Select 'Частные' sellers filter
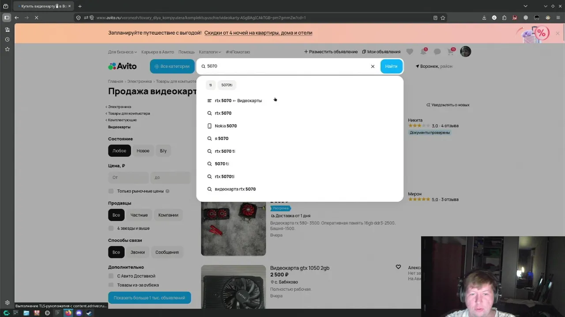Viewport: 565px width, 317px height. [139, 215]
